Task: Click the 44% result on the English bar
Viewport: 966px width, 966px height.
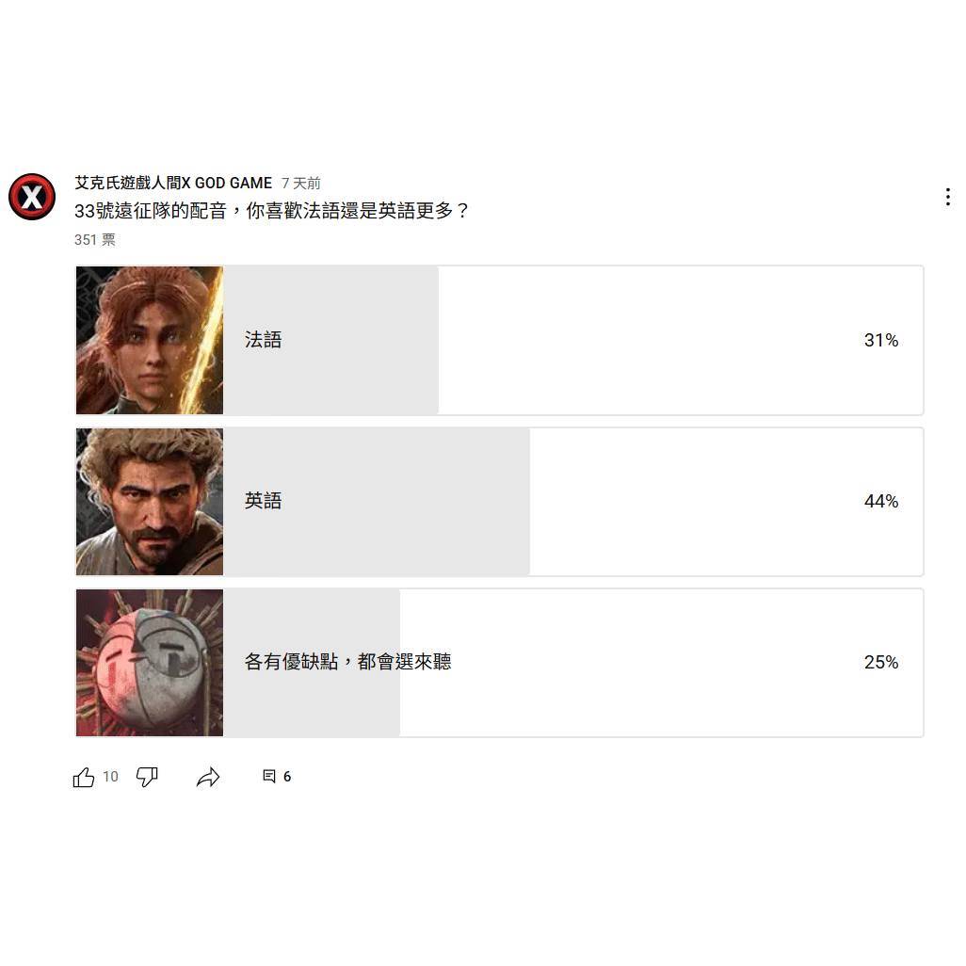Action: coord(881,502)
